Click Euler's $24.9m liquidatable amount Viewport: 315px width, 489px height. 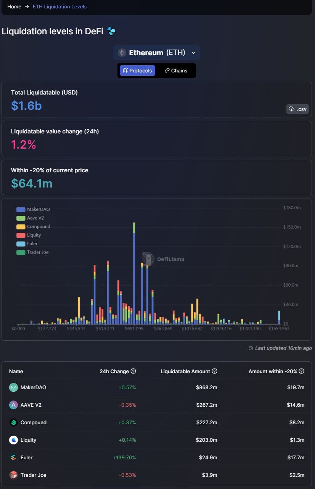[208, 458]
